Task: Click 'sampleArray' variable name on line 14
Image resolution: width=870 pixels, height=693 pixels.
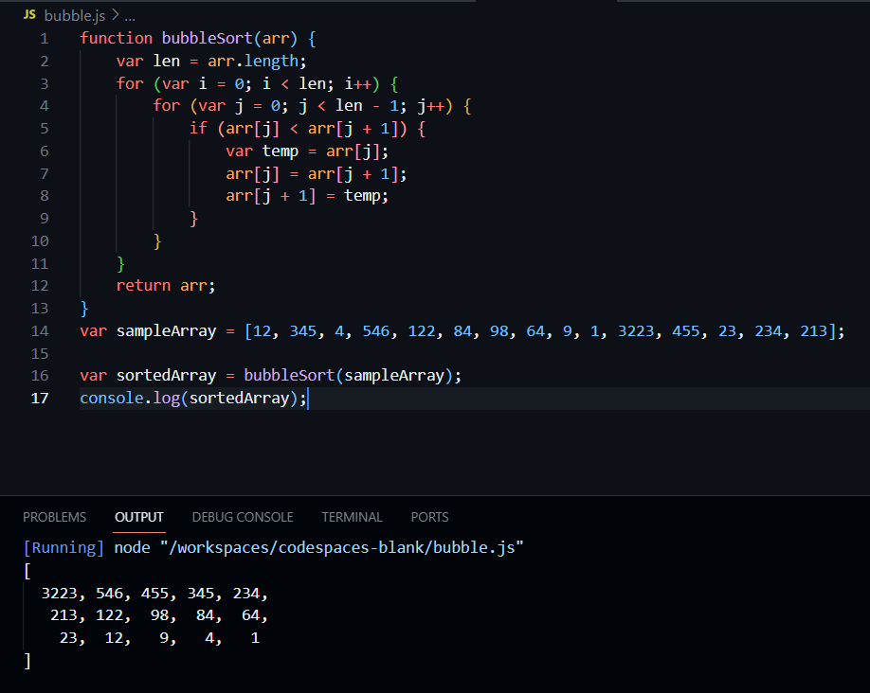Action: coord(167,331)
